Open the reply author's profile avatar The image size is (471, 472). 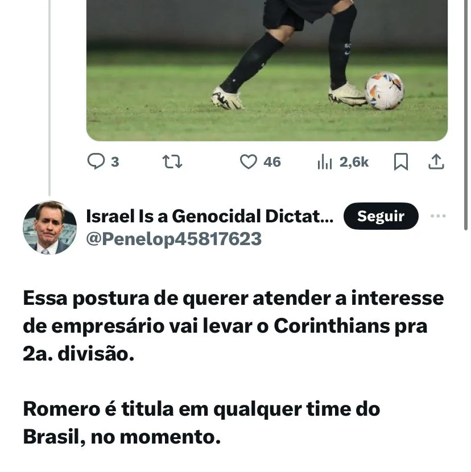(x=50, y=227)
